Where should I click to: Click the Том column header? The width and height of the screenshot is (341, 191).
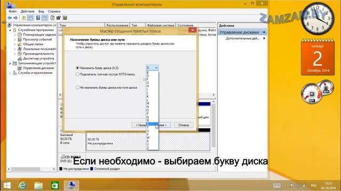(x=82, y=25)
